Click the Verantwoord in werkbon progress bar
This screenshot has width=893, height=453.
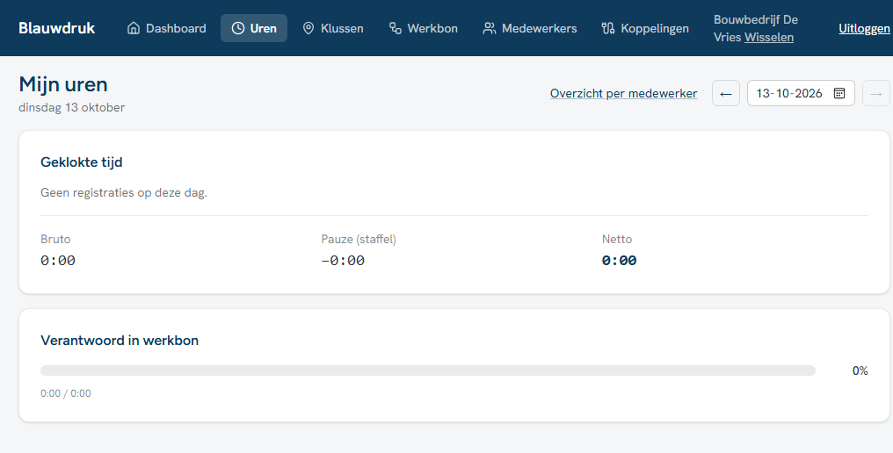tap(428, 370)
